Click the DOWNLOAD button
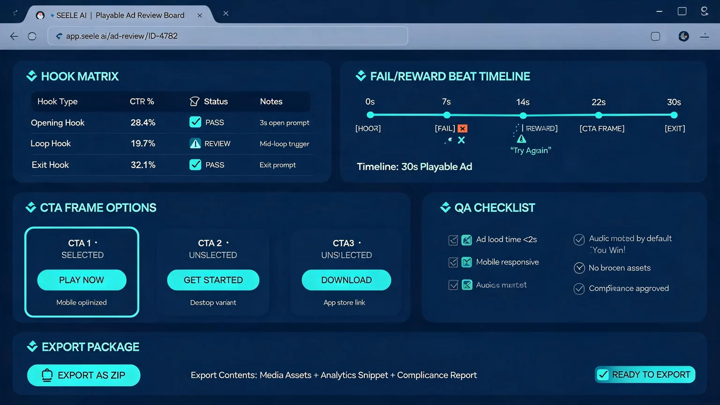This screenshot has width=720, height=405. 346,280
